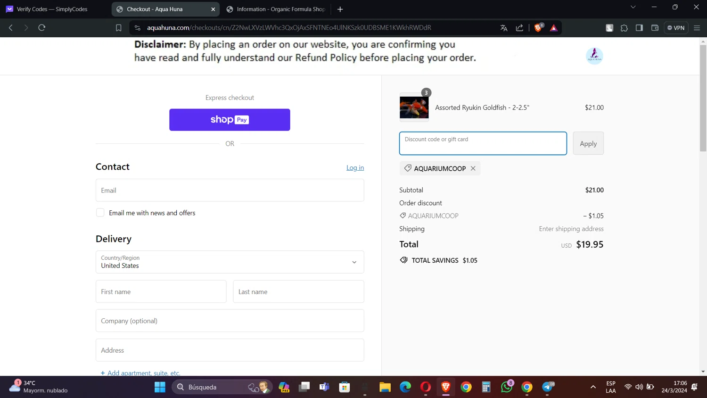The image size is (707, 398).
Task: Click the Last name field
Action: pos(298,291)
